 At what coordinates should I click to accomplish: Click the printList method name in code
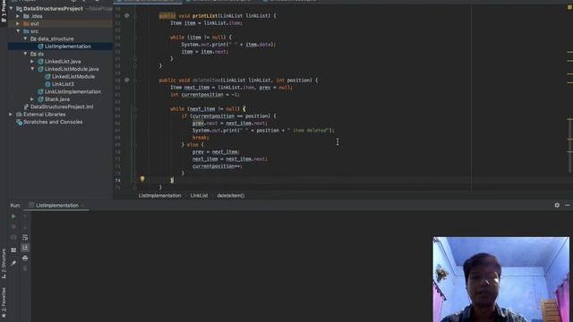(x=205, y=16)
